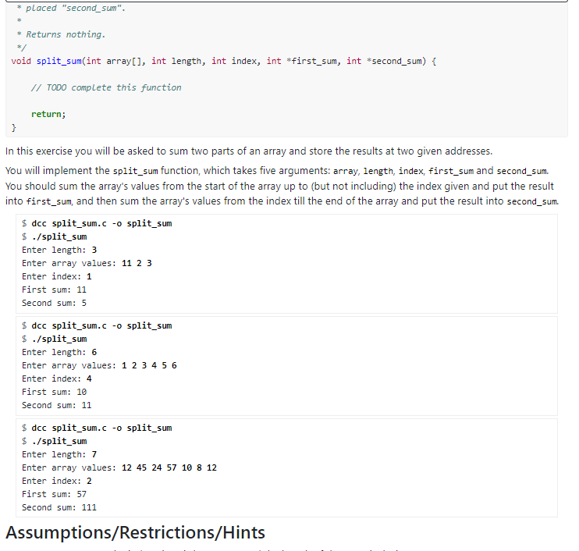Click 'Enter length: 3' in the first example

point(59,250)
